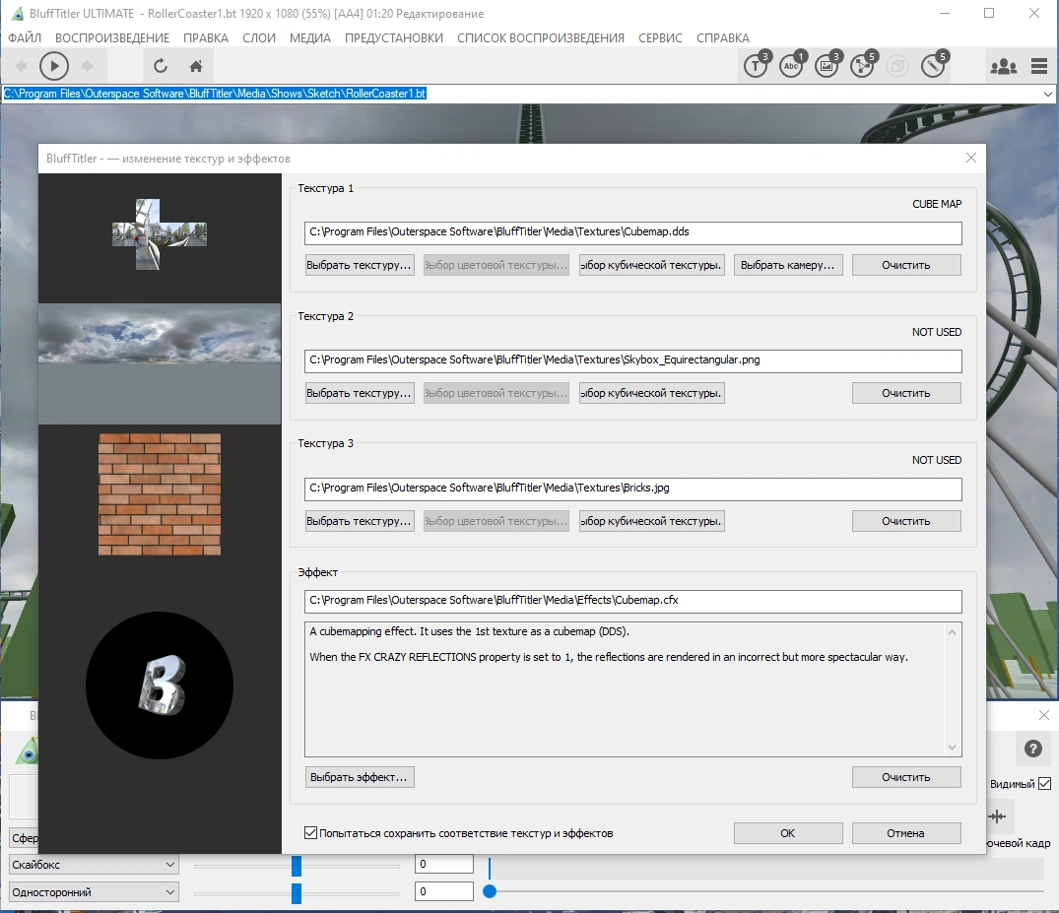Click the help question mark icon
This screenshot has width=1059, height=913.
(x=1032, y=749)
